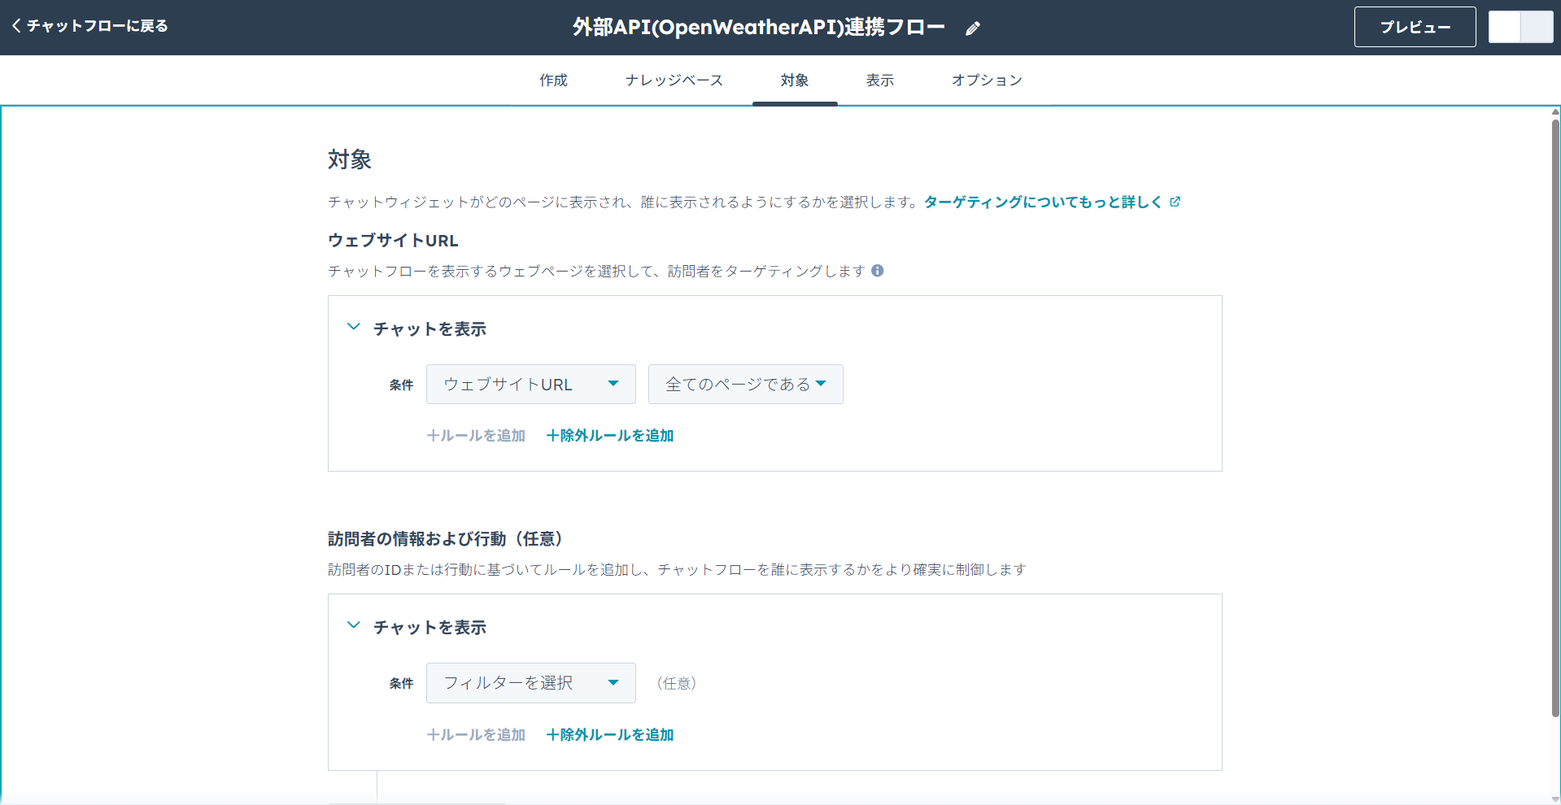Click the プレビュー button

tap(1415, 27)
